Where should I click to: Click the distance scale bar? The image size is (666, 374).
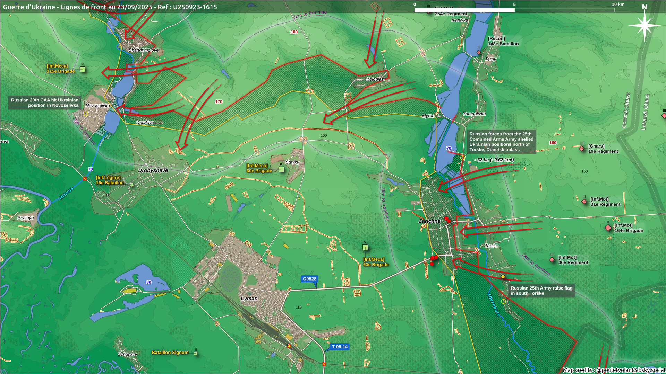click(514, 10)
